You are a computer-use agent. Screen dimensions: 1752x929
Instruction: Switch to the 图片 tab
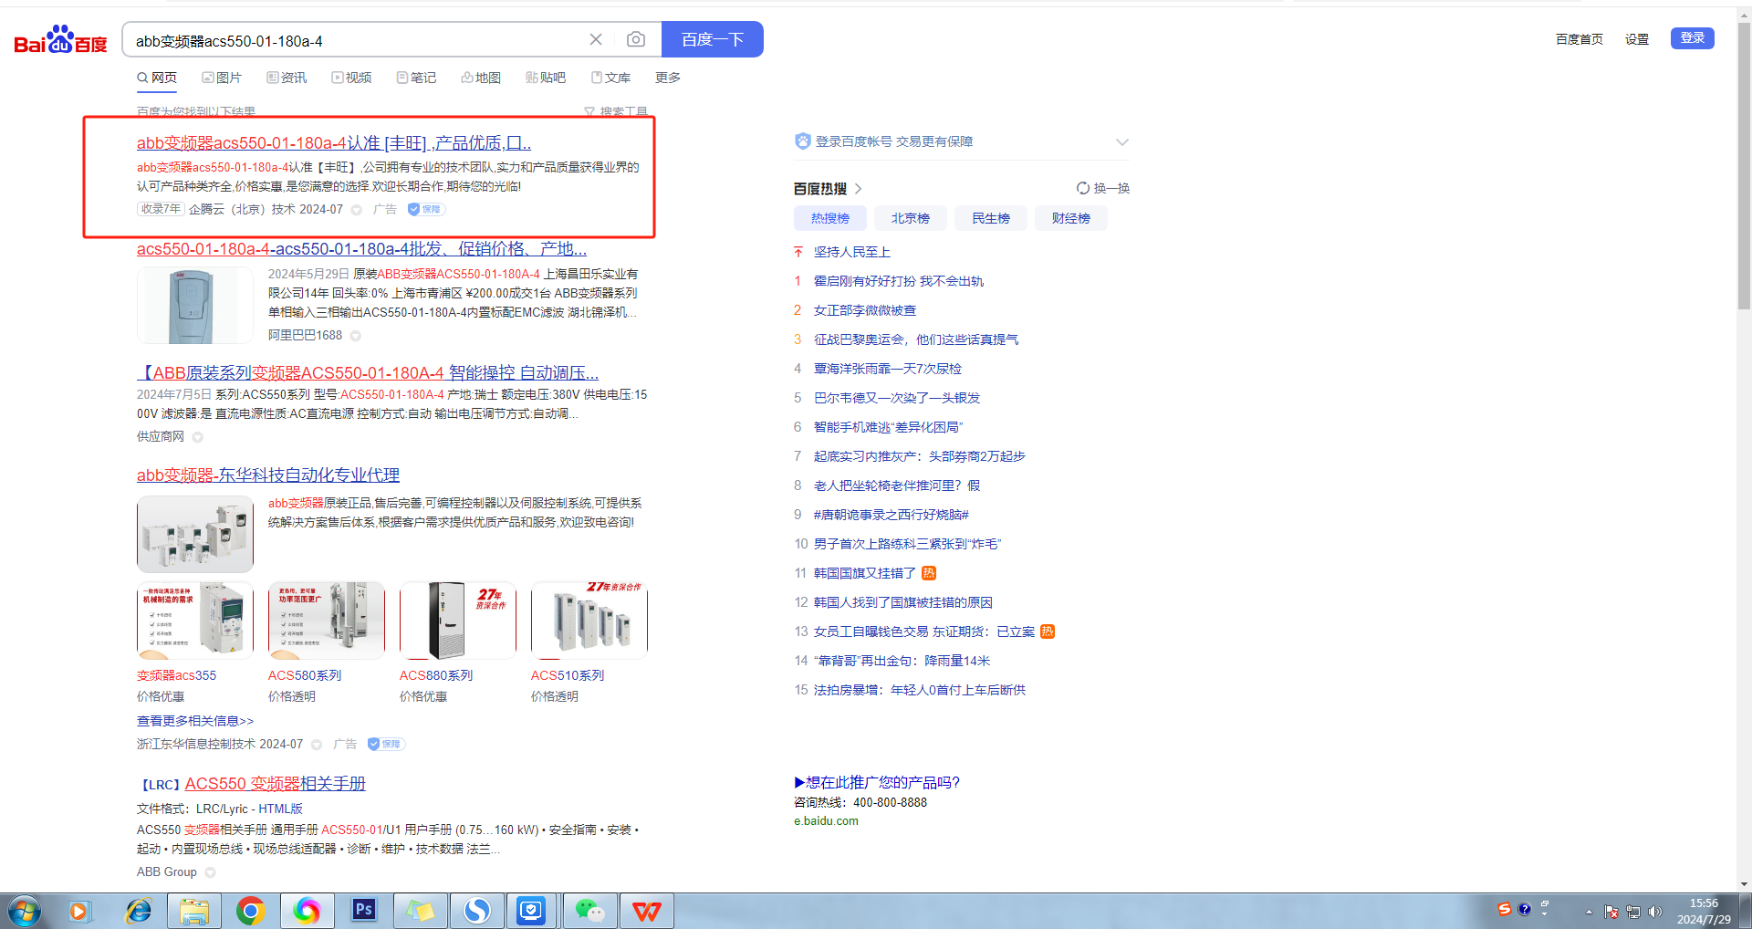(222, 78)
